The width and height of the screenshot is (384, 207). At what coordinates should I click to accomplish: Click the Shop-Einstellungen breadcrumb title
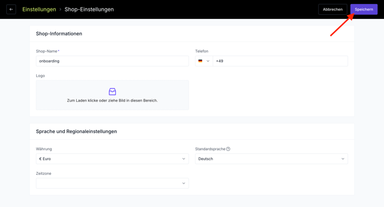click(x=89, y=9)
